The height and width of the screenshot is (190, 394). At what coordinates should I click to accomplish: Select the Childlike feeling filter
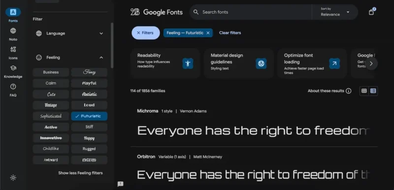pyautogui.click(x=51, y=149)
